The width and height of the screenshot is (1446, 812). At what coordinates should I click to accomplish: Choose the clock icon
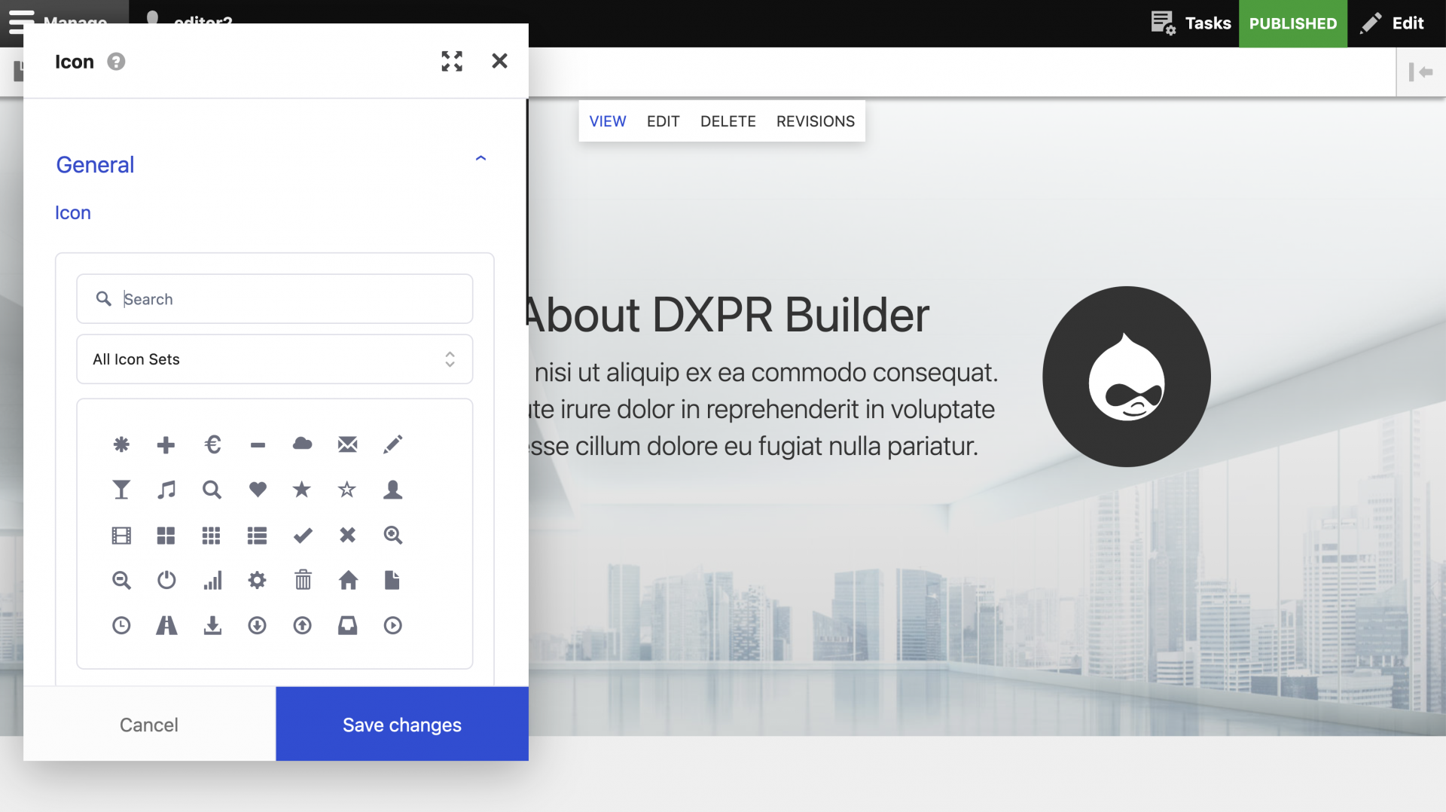click(x=121, y=625)
